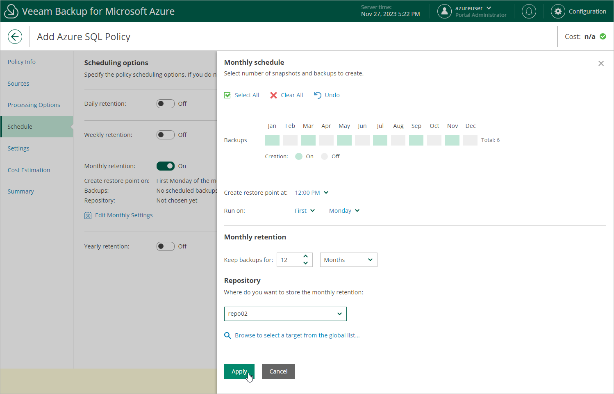Close the Monthly schedule panel
The image size is (614, 394).
pyautogui.click(x=601, y=64)
